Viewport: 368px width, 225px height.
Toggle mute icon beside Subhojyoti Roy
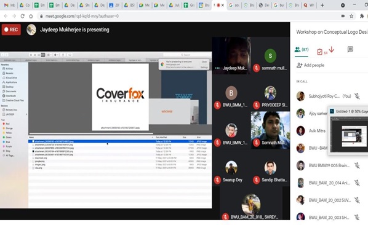click(x=357, y=96)
